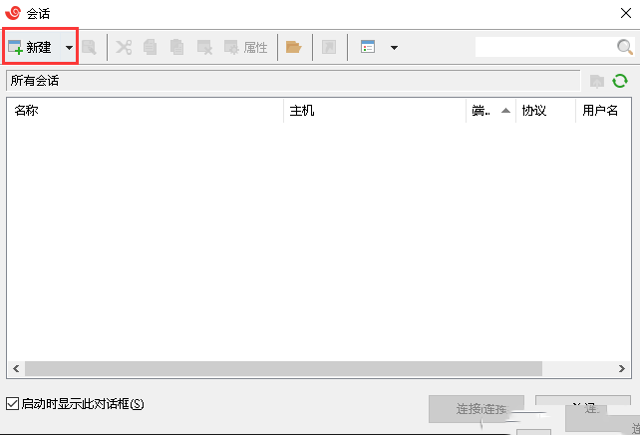Click the Copy icon in the toolbar

(150, 47)
